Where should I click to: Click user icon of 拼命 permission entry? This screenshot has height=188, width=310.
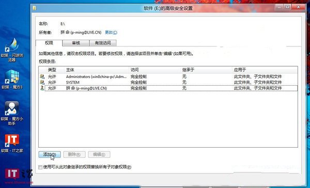click(x=42, y=88)
